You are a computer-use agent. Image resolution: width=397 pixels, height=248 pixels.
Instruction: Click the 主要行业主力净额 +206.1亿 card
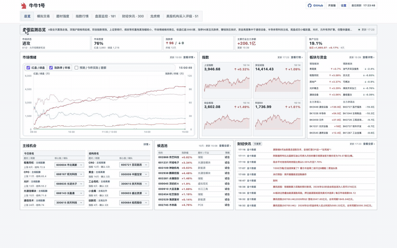(270, 43)
